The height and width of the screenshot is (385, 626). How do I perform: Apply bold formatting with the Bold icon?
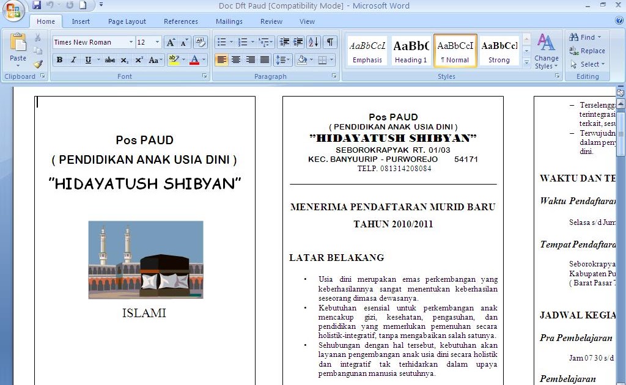click(59, 60)
